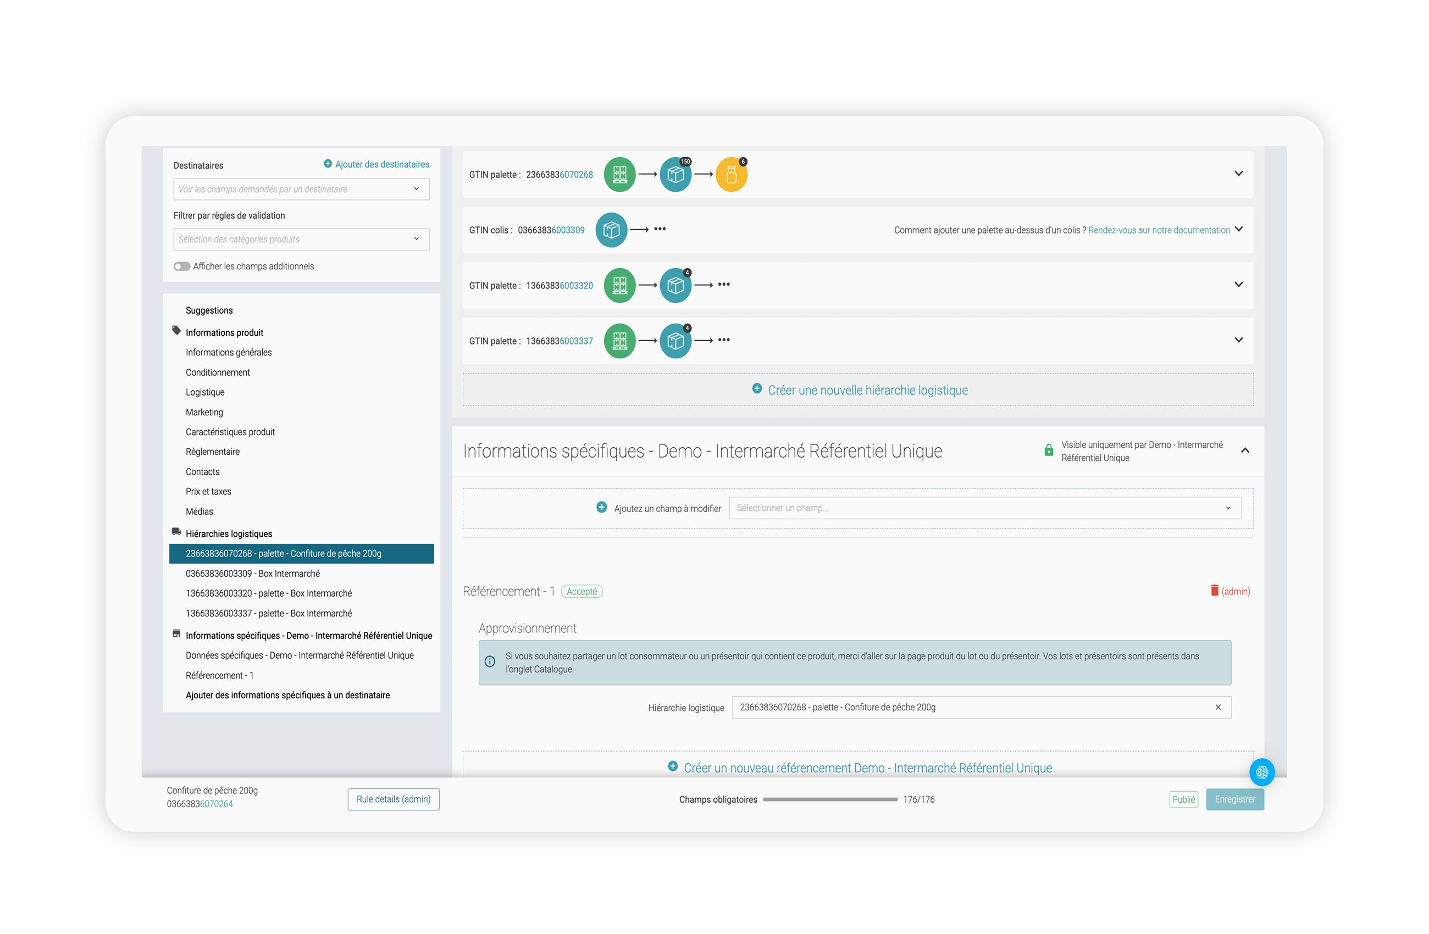This screenshot has width=1429, height=934.
Task: Click the case icon for GTIN colis 03663836003309
Action: (x=611, y=230)
